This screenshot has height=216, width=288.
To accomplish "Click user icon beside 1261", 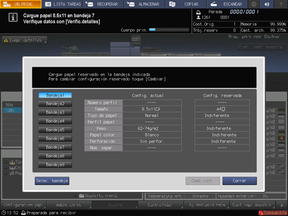I will click(198, 17).
